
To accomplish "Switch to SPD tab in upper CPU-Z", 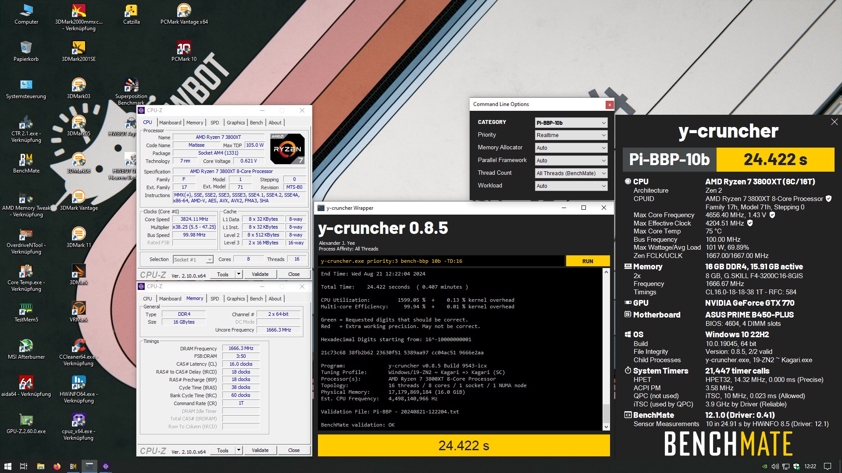I will click(x=214, y=123).
